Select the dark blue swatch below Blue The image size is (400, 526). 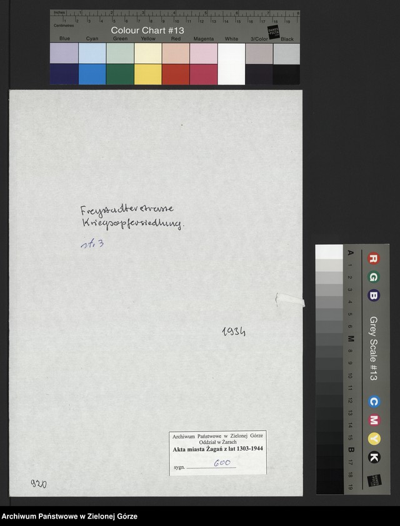coord(64,74)
